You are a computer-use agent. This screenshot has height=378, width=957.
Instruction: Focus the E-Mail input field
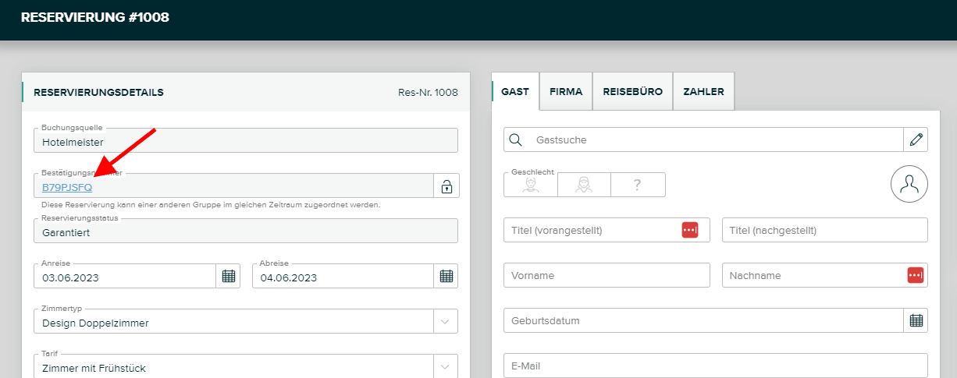click(x=715, y=366)
